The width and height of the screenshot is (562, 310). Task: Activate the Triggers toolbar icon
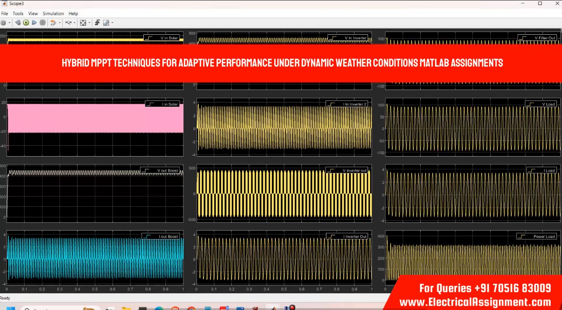(97, 23)
